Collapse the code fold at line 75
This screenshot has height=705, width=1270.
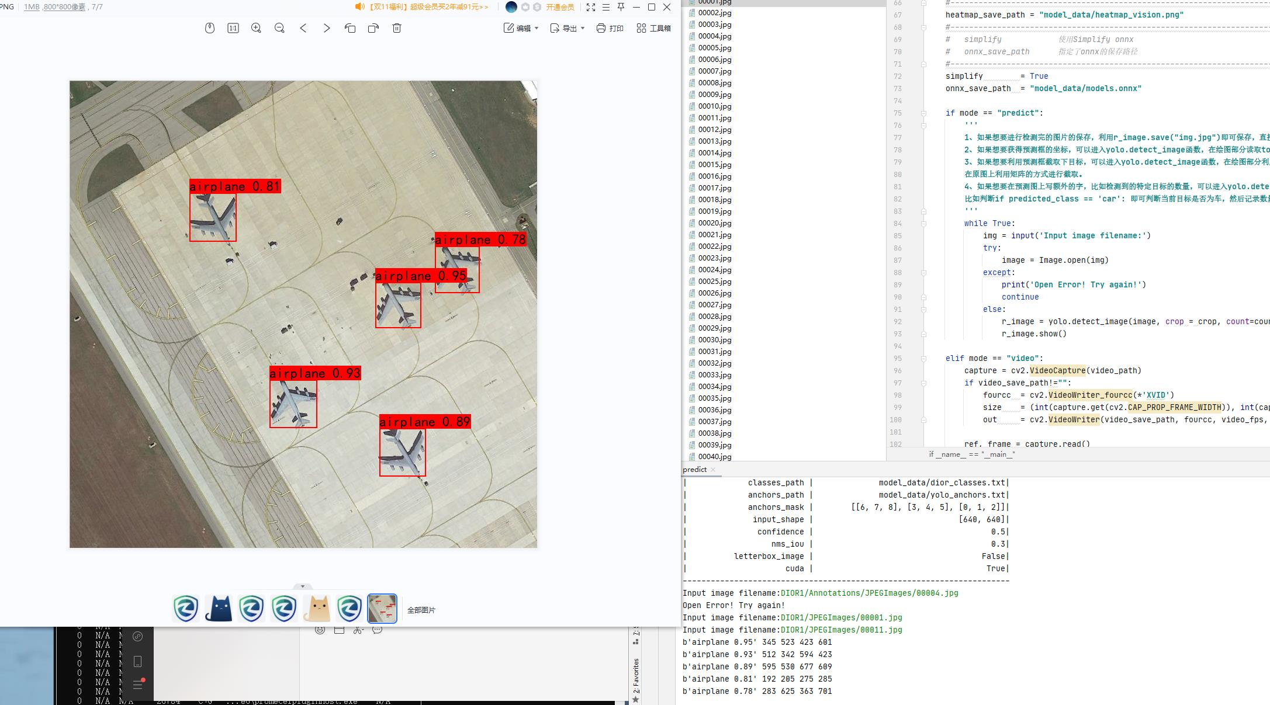click(924, 113)
